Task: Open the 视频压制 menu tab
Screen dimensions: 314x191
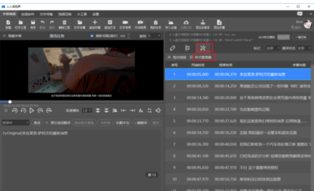Action: click(x=65, y=14)
